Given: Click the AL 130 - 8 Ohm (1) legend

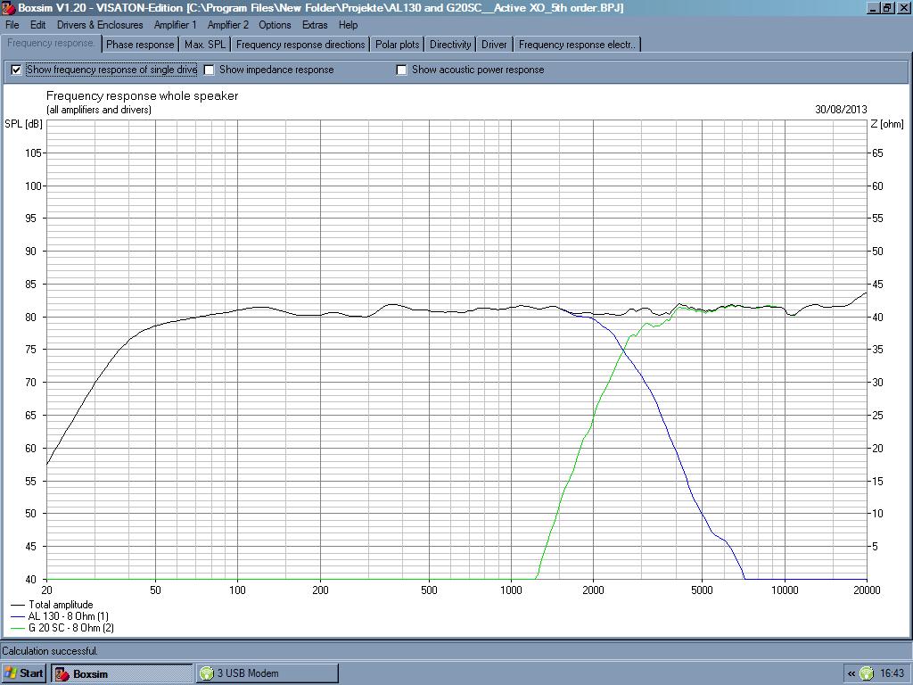Looking at the screenshot, I should pos(60,616).
